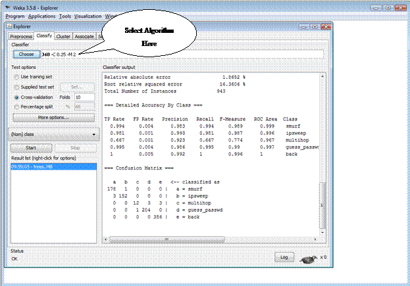Maximize the Explorer inner window
The height and width of the screenshot is (286, 410).
tap(315, 27)
